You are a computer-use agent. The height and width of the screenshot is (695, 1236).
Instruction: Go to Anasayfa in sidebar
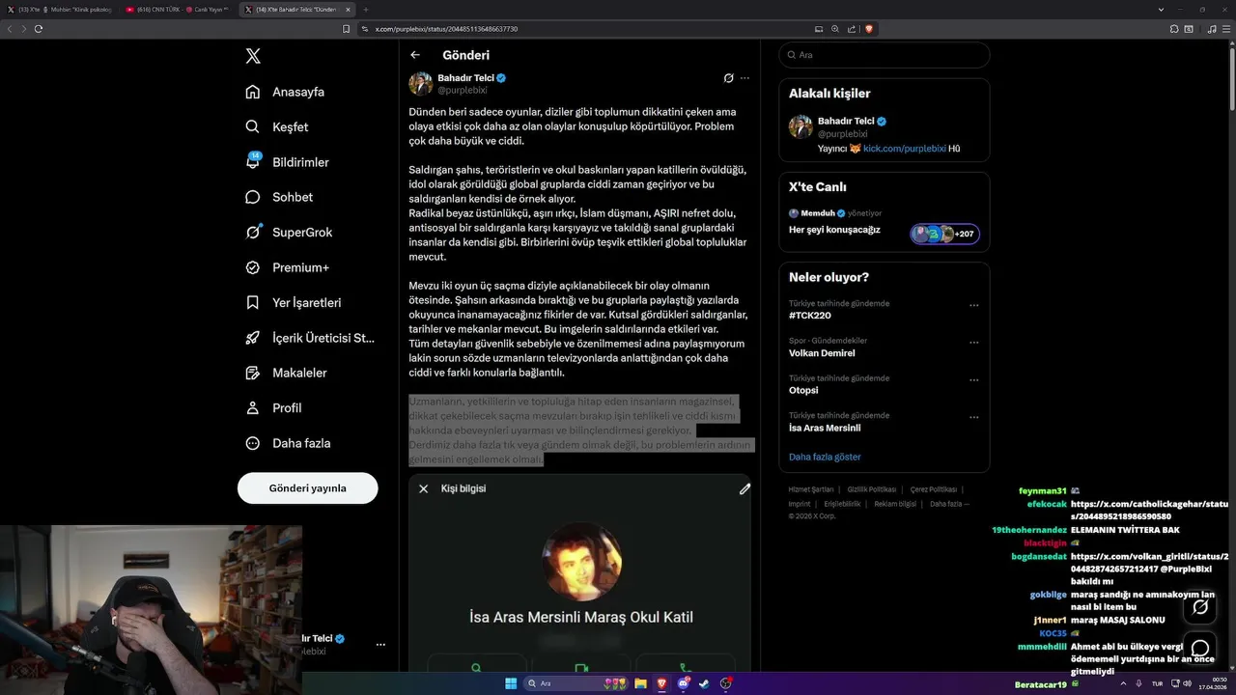pyautogui.click(x=285, y=92)
